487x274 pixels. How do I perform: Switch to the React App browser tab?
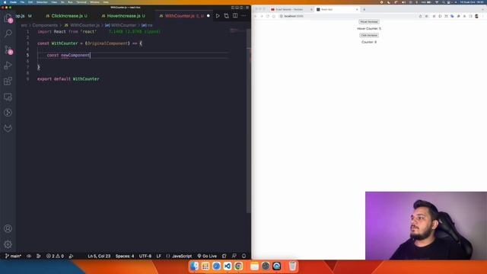[337, 9]
